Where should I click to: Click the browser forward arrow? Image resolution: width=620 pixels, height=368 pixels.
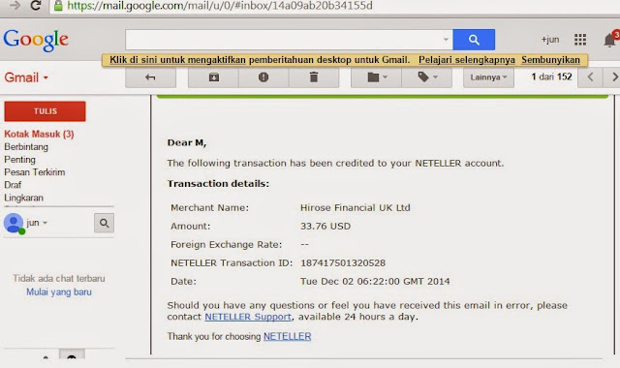[x=15, y=6]
